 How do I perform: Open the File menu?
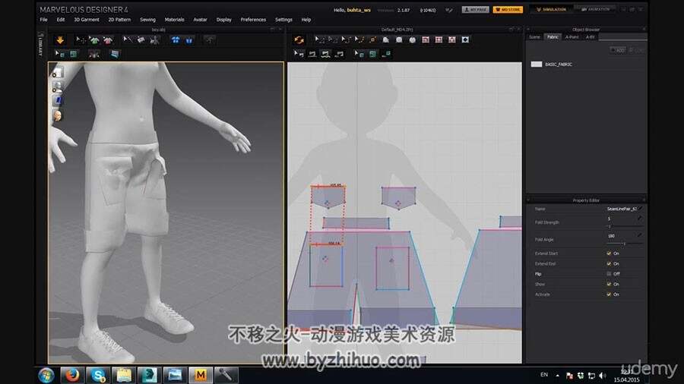[x=43, y=20]
